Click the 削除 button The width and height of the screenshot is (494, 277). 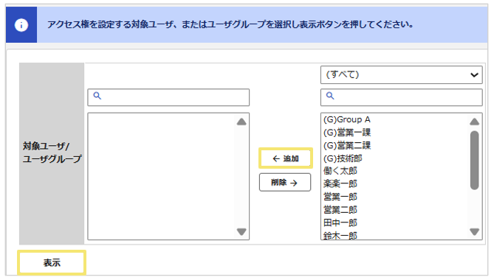click(x=285, y=183)
